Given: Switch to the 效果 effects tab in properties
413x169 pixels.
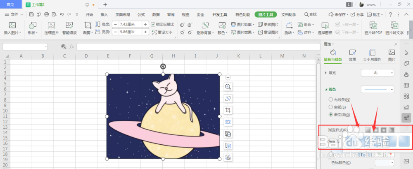Looking at the screenshot, I should (352, 56).
